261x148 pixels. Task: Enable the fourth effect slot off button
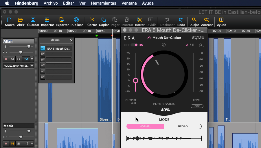point(43,65)
